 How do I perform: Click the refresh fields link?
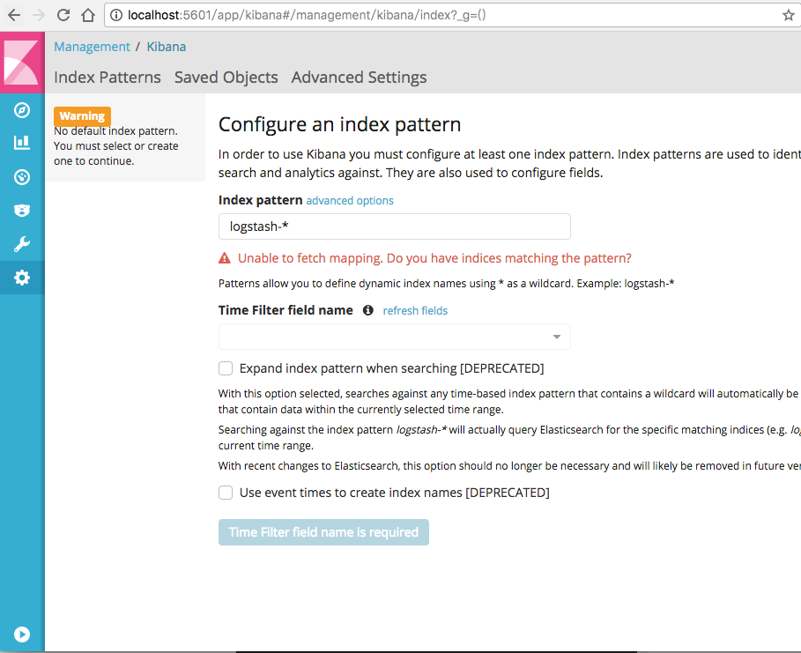coord(415,311)
